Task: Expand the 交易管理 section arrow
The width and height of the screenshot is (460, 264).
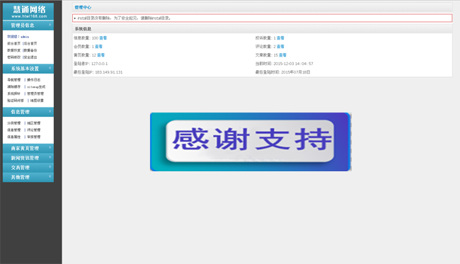Action: pos(50,167)
